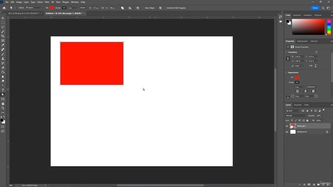Open the Normal blend mode dropdown
This screenshot has height=187, width=333.
[296, 115]
